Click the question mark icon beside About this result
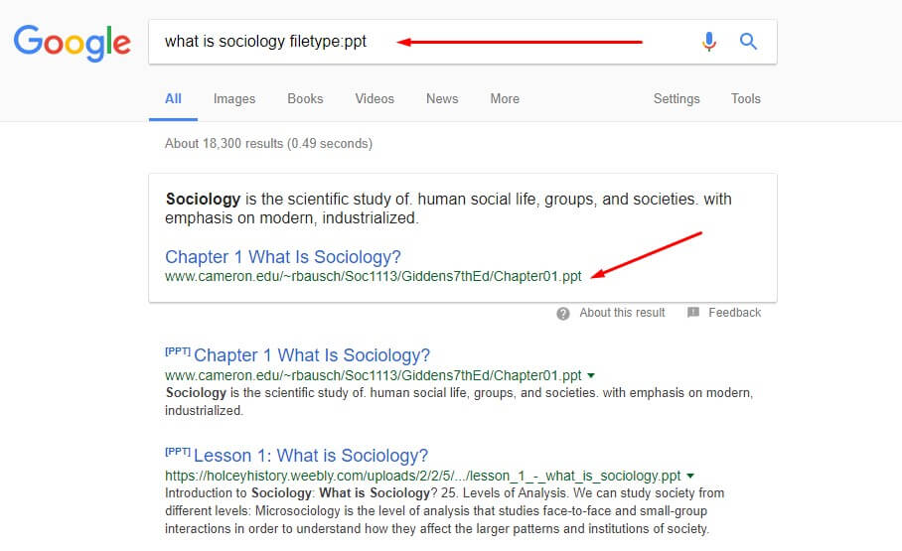Screen dimensions: 902x551 click(x=563, y=313)
